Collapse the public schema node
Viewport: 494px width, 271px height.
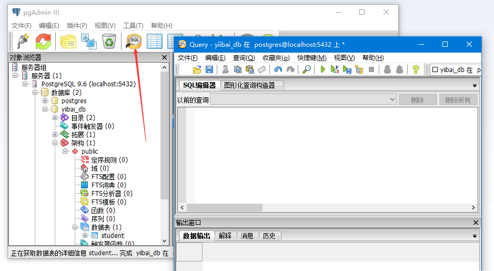click(x=65, y=151)
